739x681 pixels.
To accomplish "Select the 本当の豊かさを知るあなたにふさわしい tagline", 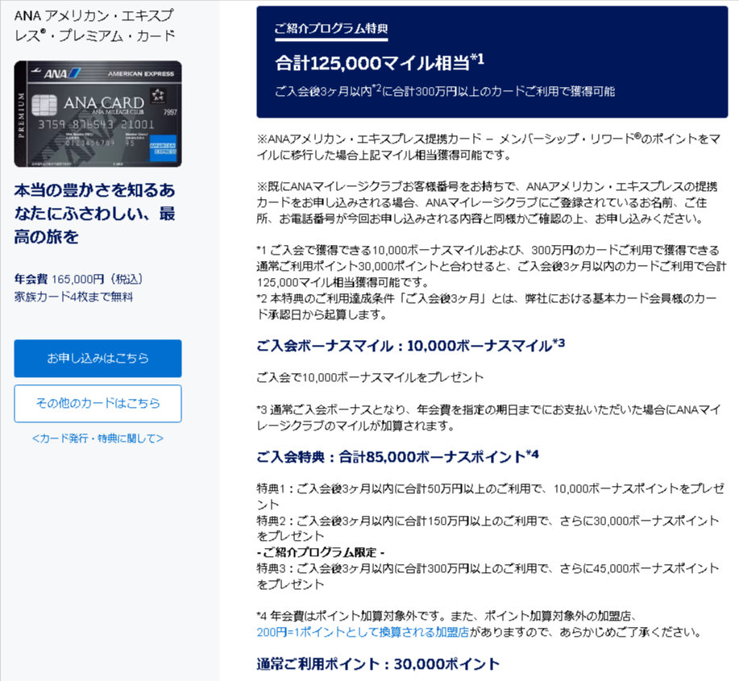I will (x=95, y=214).
